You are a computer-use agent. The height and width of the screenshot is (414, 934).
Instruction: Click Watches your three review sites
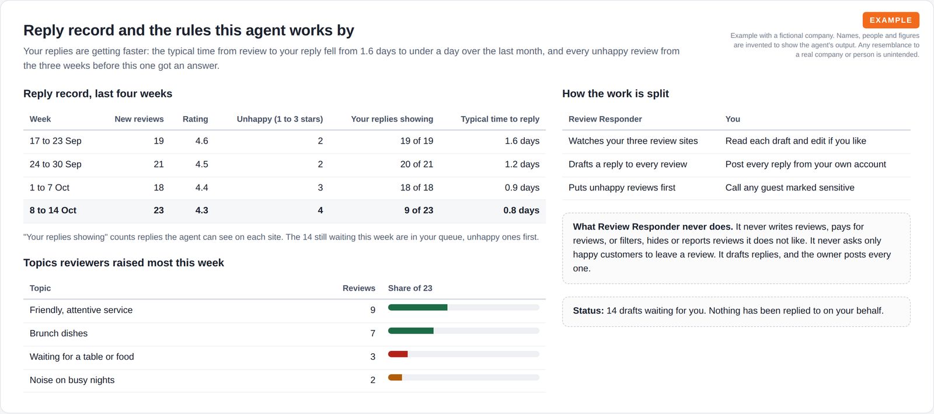coord(633,141)
